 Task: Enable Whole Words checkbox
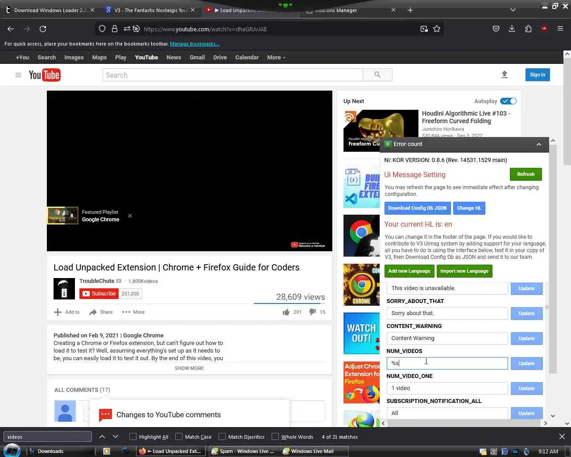pyautogui.click(x=275, y=436)
